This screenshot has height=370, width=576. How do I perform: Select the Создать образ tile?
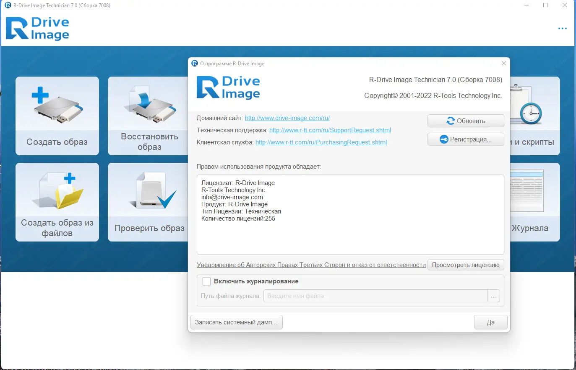point(57,116)
